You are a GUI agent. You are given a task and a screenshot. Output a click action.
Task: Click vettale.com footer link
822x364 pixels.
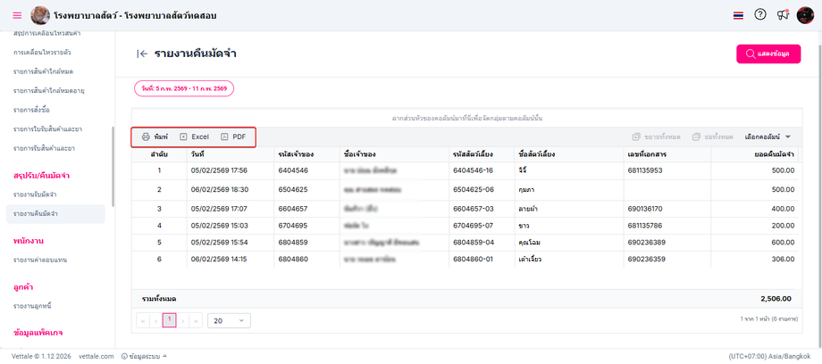point(96,356)
